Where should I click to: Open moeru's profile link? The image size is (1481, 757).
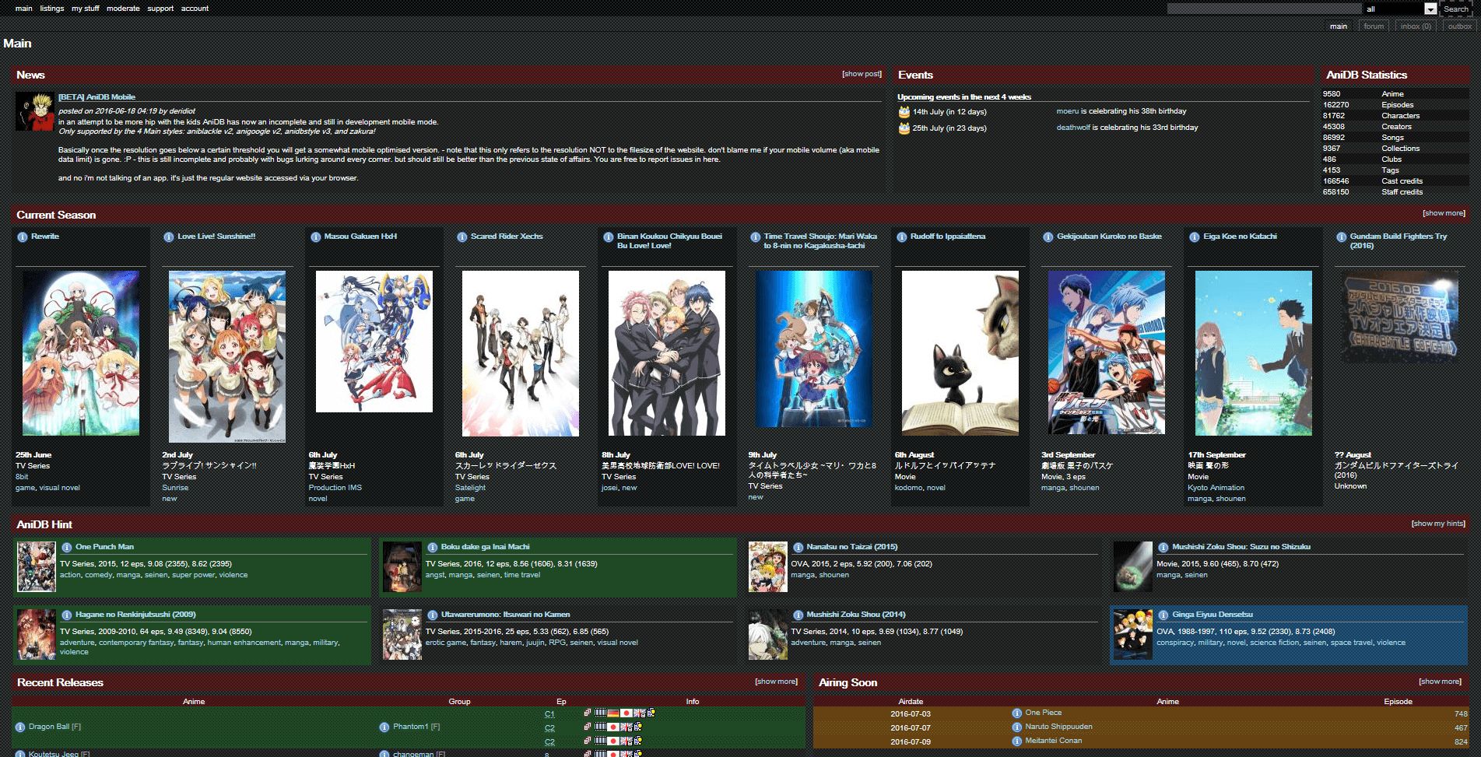[x=1067, y=111]
